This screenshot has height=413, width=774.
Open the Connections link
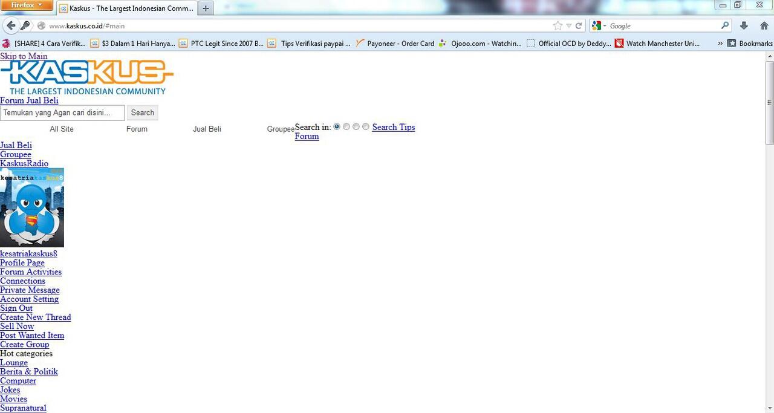(22, 281)
